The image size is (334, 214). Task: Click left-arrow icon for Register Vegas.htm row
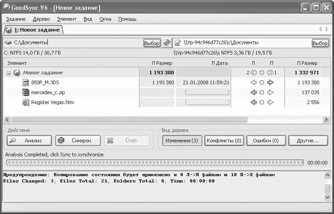point(253,102)
